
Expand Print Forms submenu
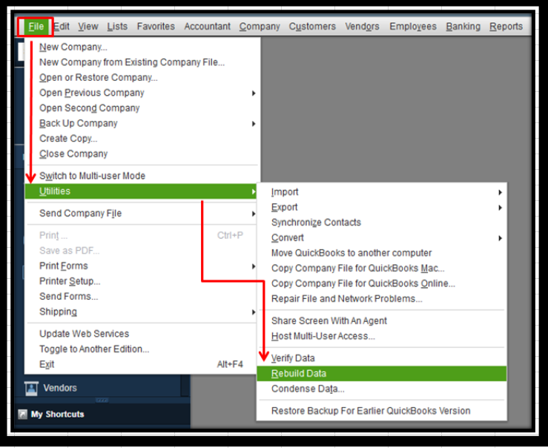coord(142,266)
